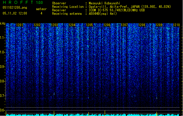Click the 1203 time label
This screenshot has width=183, height=116.
pos(54,25)
